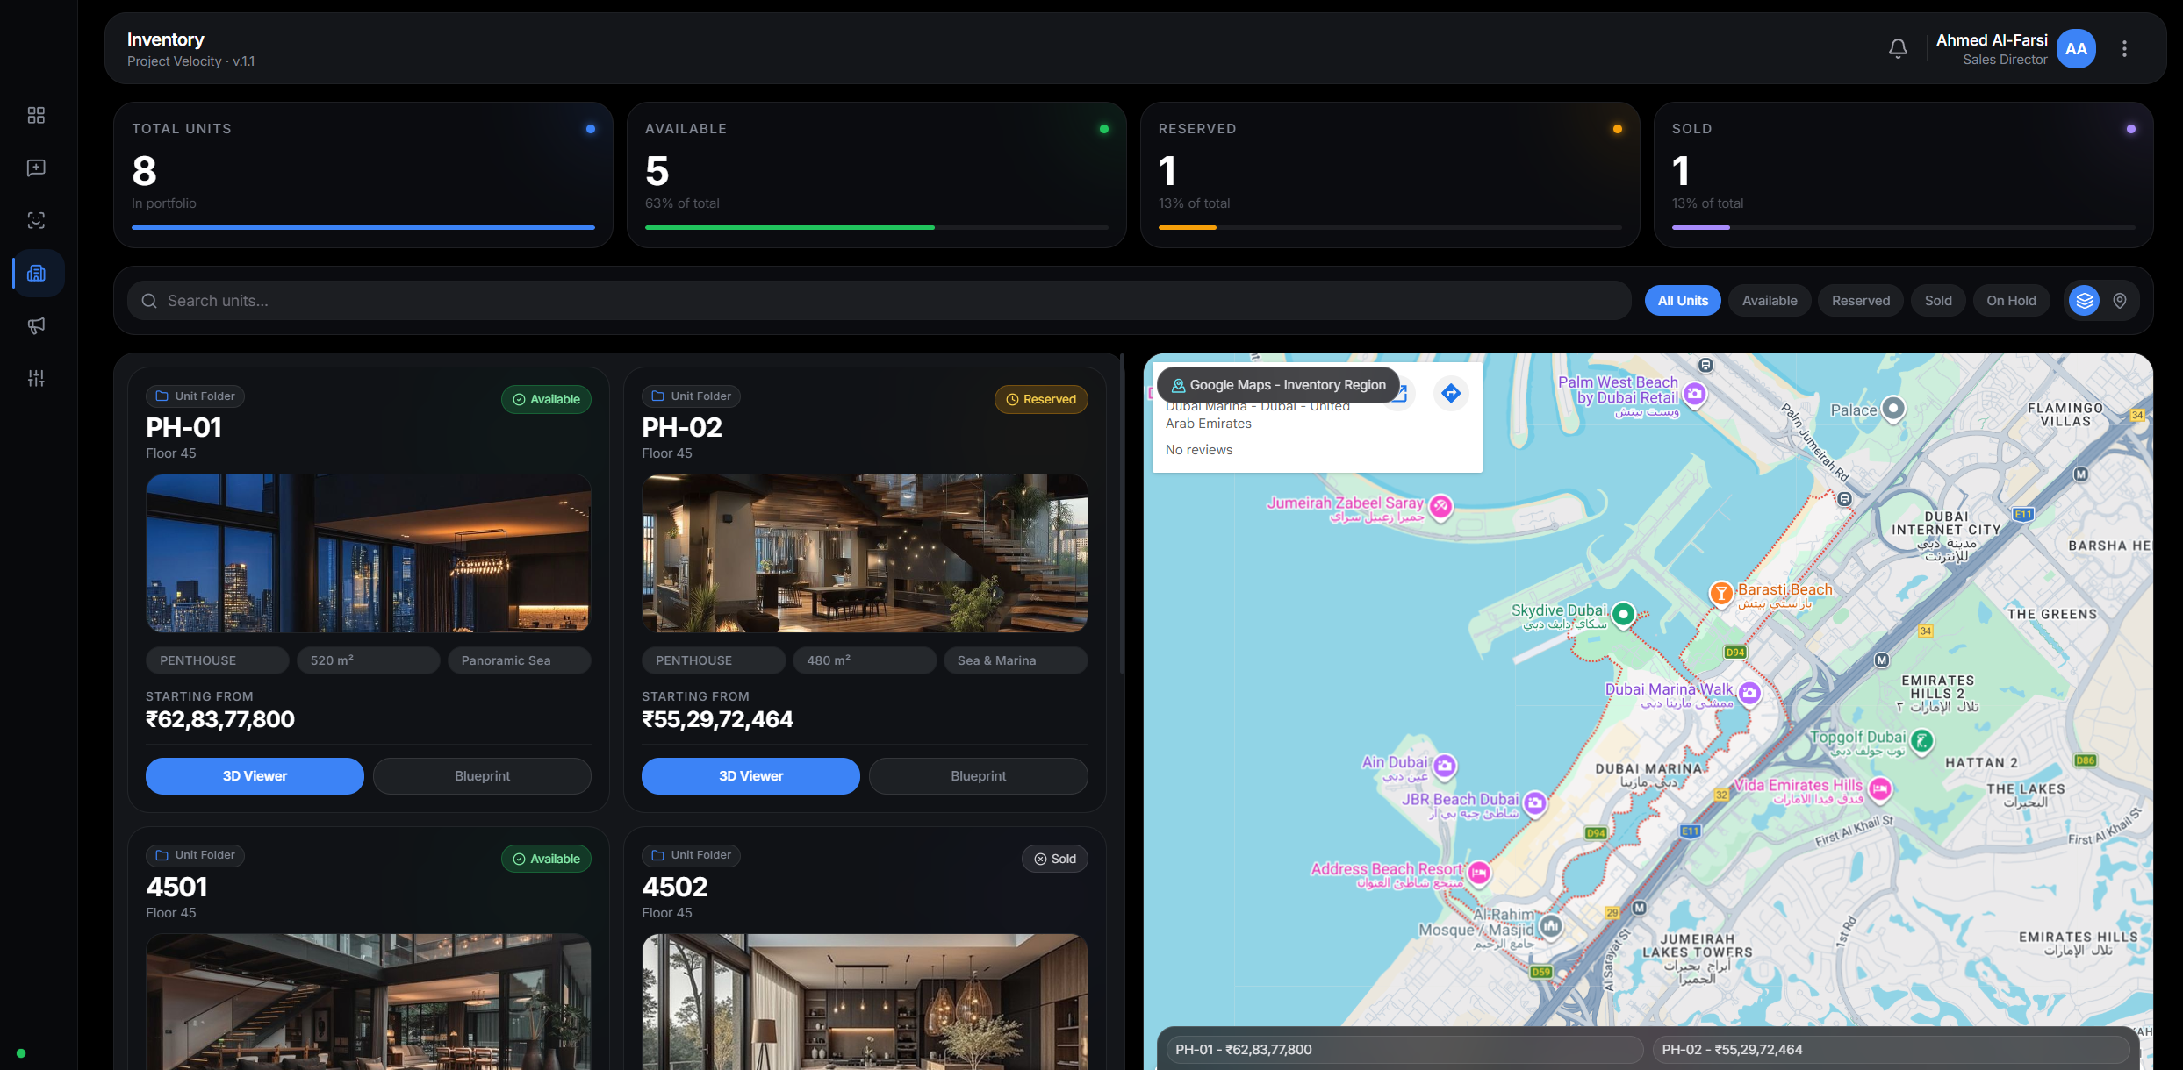View the PH-02 interior photo
The height and width of the screenshot is (1070, 2183).
click(865, 553)
